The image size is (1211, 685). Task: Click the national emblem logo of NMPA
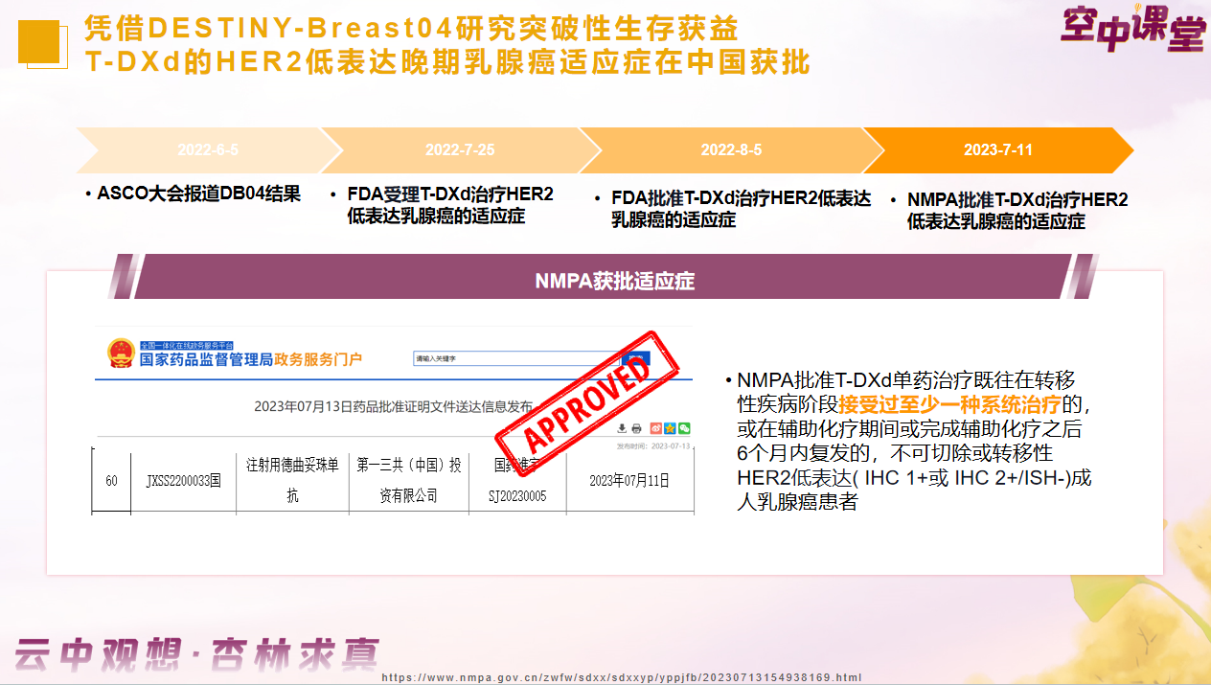pos(121,354)
